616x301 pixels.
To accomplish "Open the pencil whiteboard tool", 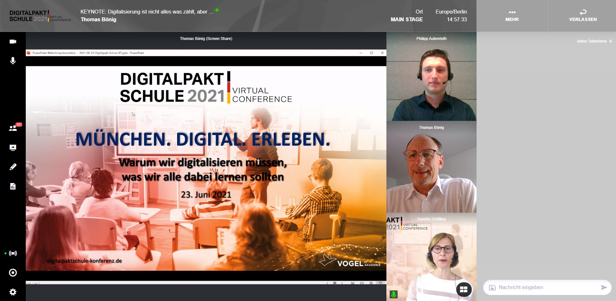I will click(13, 167).
